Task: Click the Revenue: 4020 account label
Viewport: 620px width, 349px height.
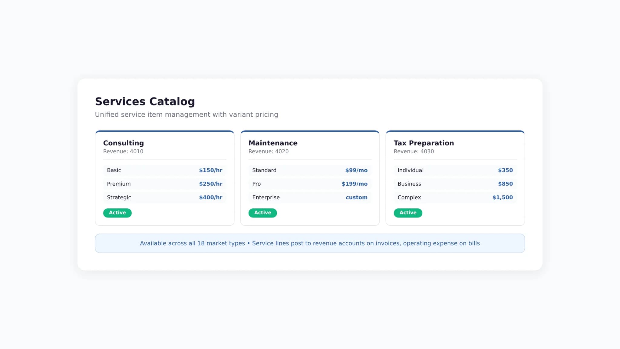Action: click(x=269, y=151)
